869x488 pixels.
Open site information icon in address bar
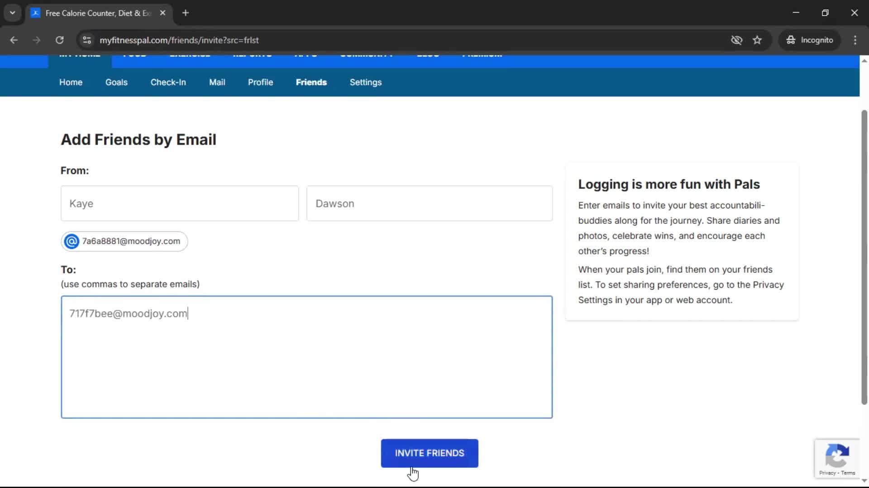coord(87,40)
